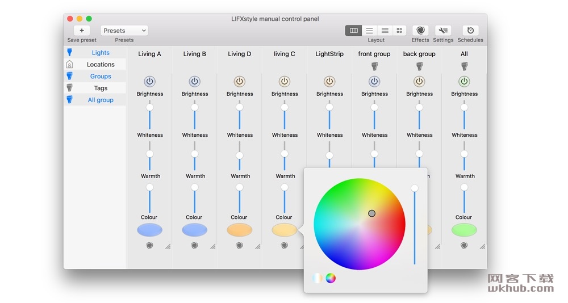The height and width of the screenshot is (303, 568).
Task: Open the Schedules clock icon
Action: [x=470, y=31]
